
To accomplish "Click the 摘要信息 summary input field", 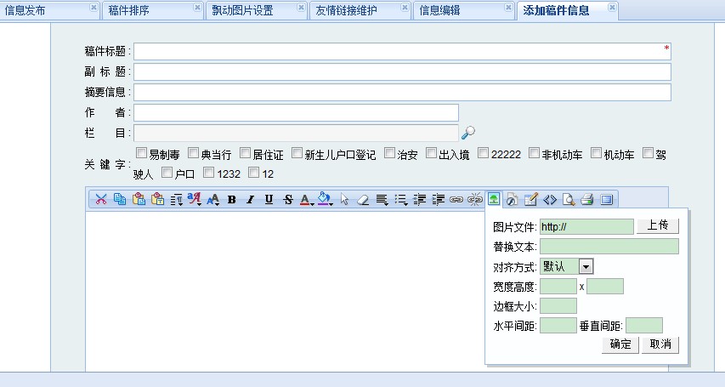I will coord(402,92).
